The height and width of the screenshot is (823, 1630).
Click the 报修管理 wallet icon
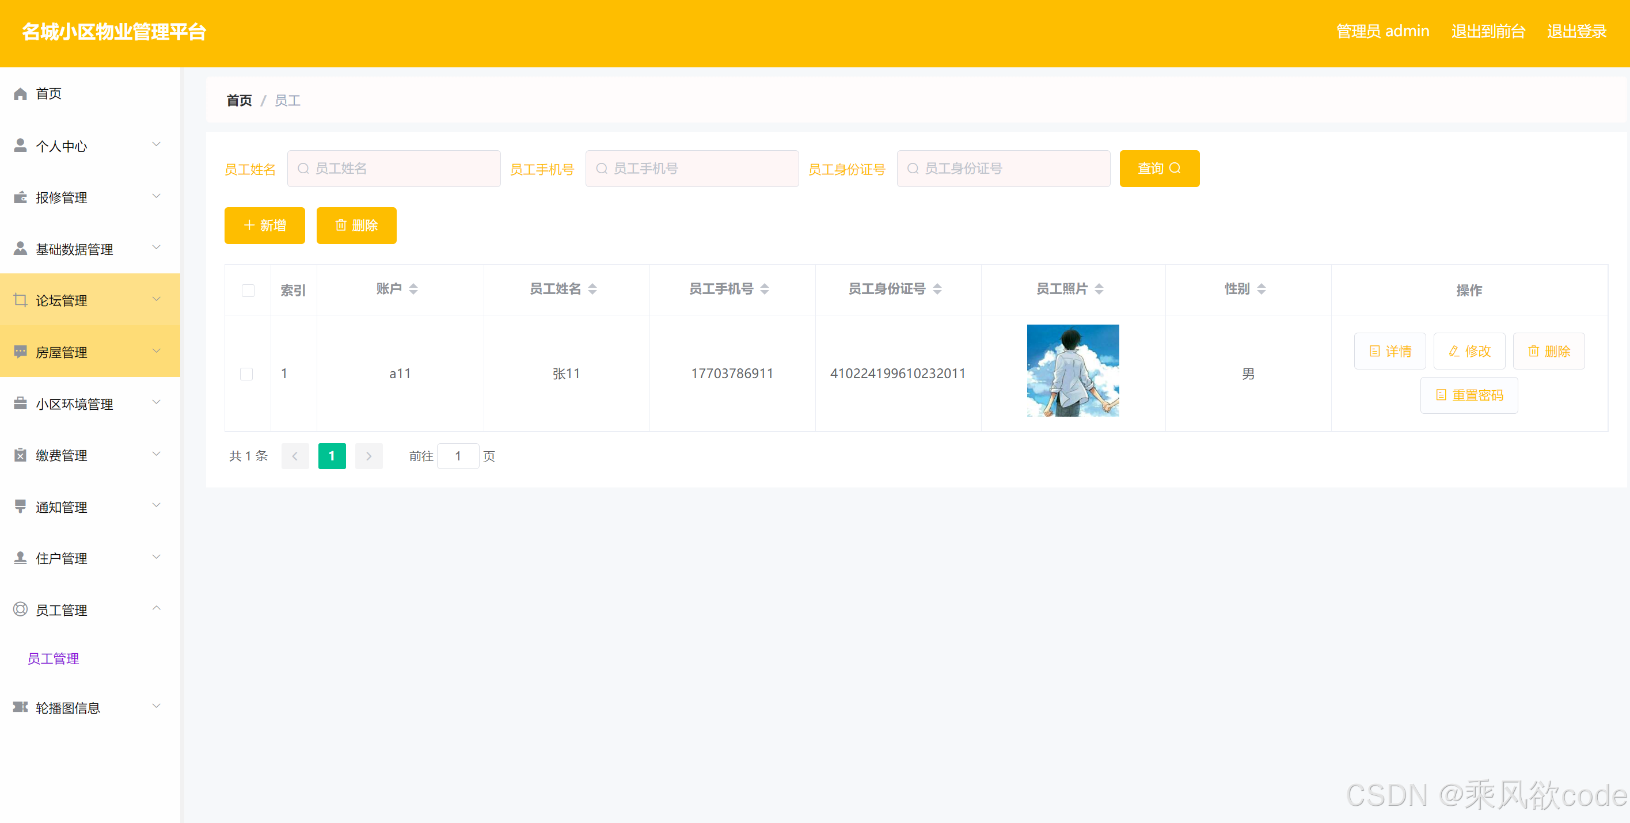point(20,197)
